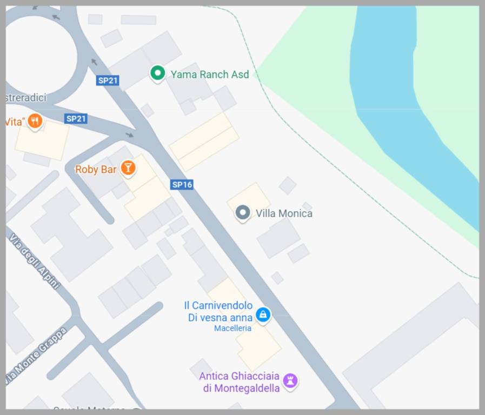
Task: Click Il Carnivendolo shopping bag marker
Action: pos(263,315)
